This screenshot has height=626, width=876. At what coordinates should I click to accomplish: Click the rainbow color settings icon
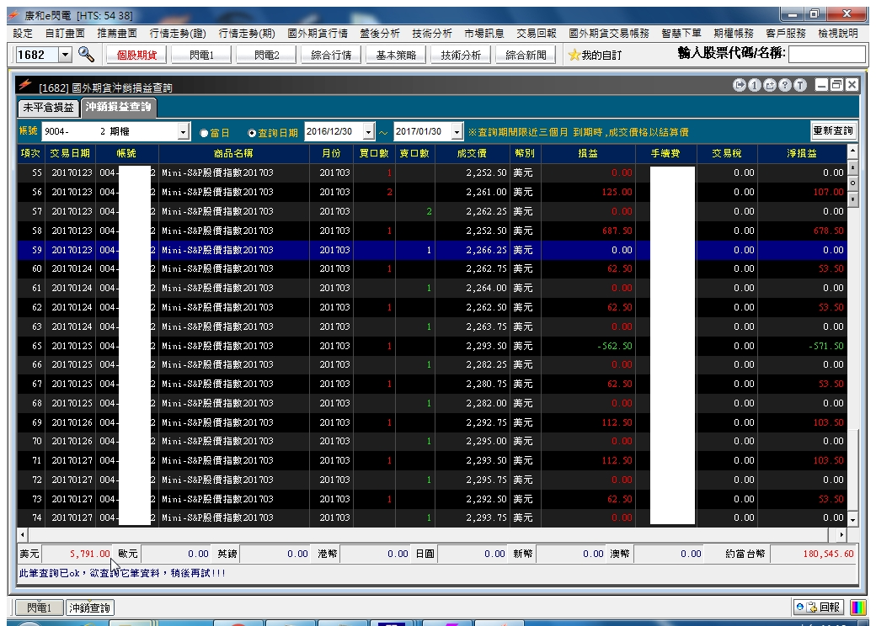[858, 607]
